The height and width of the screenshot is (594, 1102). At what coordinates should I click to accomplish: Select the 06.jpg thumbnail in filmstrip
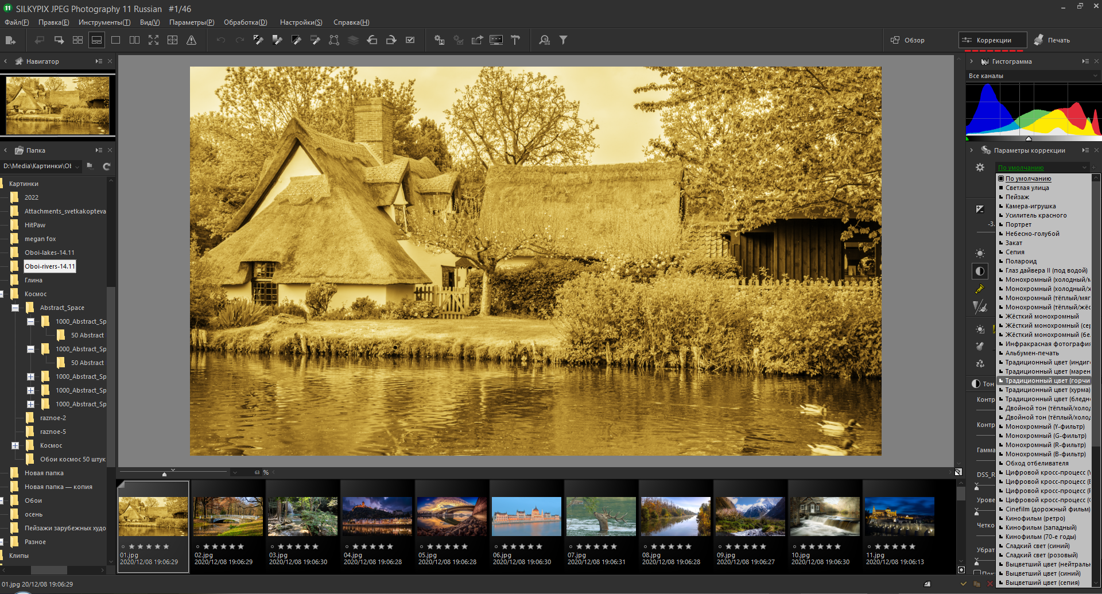[x=526, y=517]
